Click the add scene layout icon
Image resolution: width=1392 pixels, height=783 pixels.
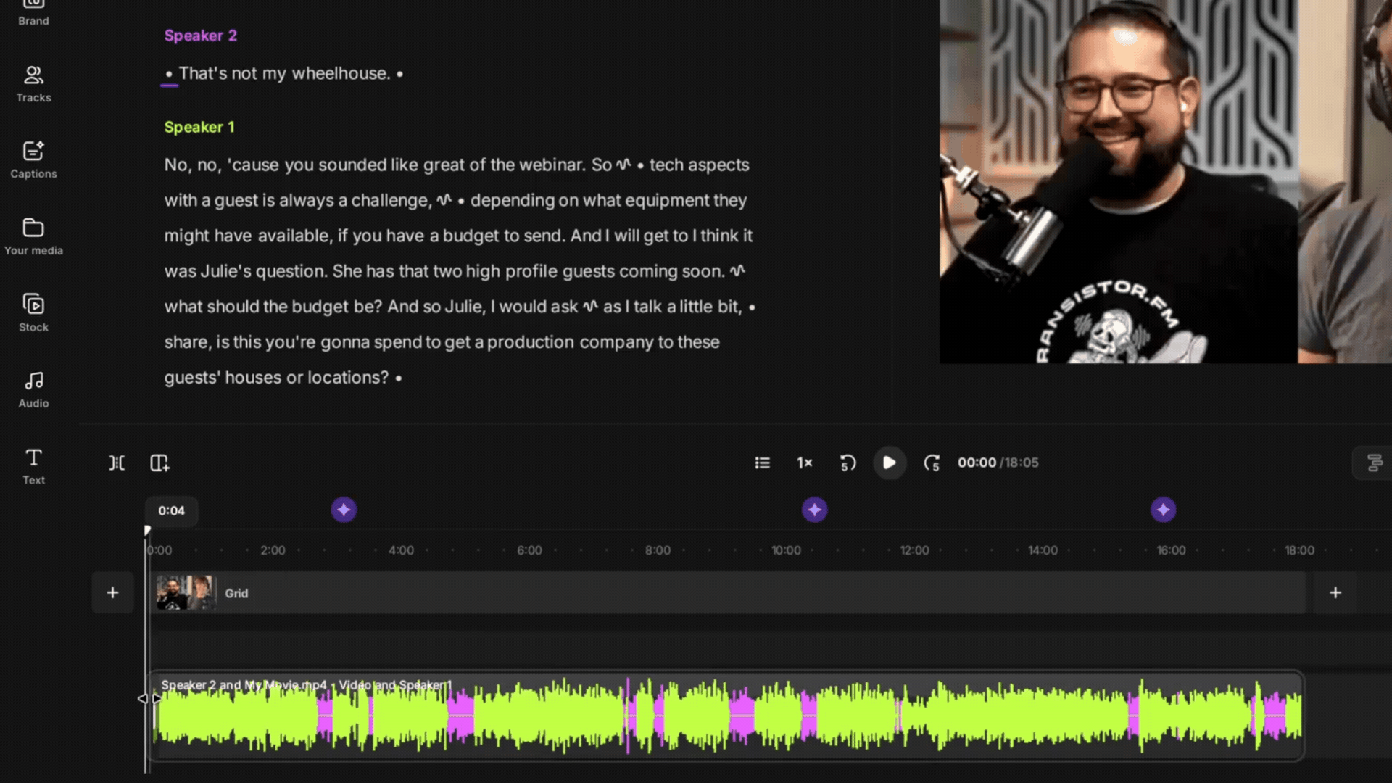point(159,463)
